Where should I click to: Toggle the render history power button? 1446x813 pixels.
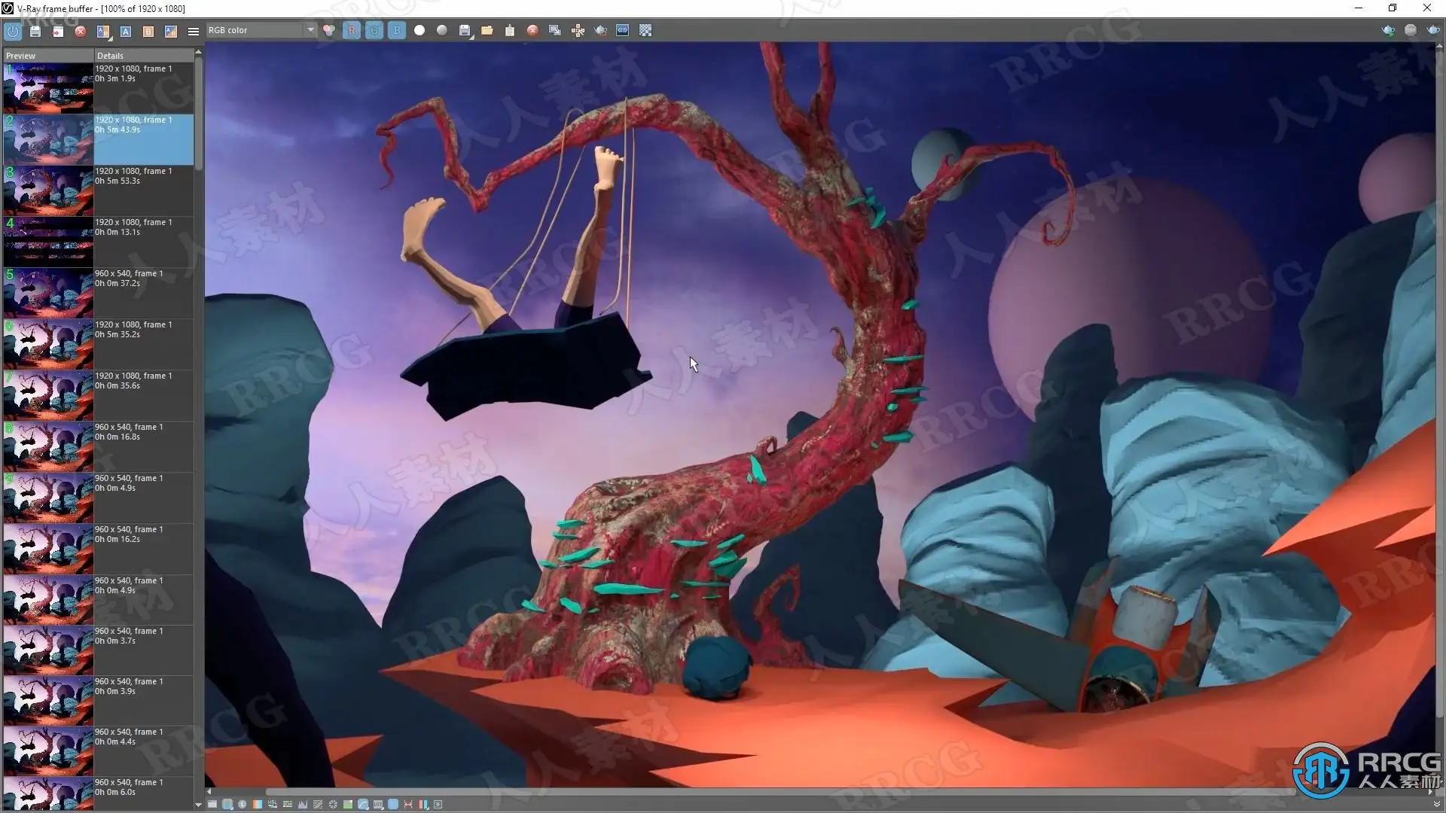coord(13,31)
